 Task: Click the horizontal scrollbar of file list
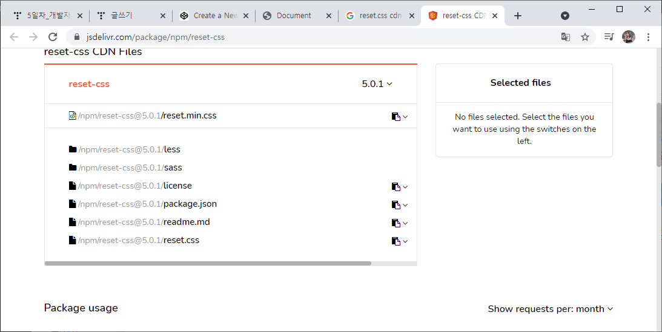[208, 263]
